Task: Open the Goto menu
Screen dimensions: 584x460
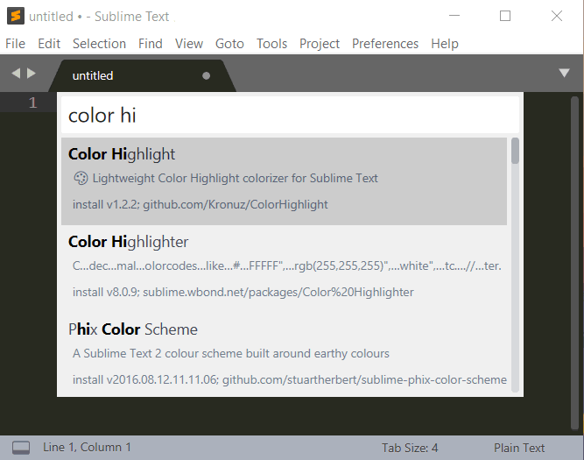Action: tap(229, 43)
